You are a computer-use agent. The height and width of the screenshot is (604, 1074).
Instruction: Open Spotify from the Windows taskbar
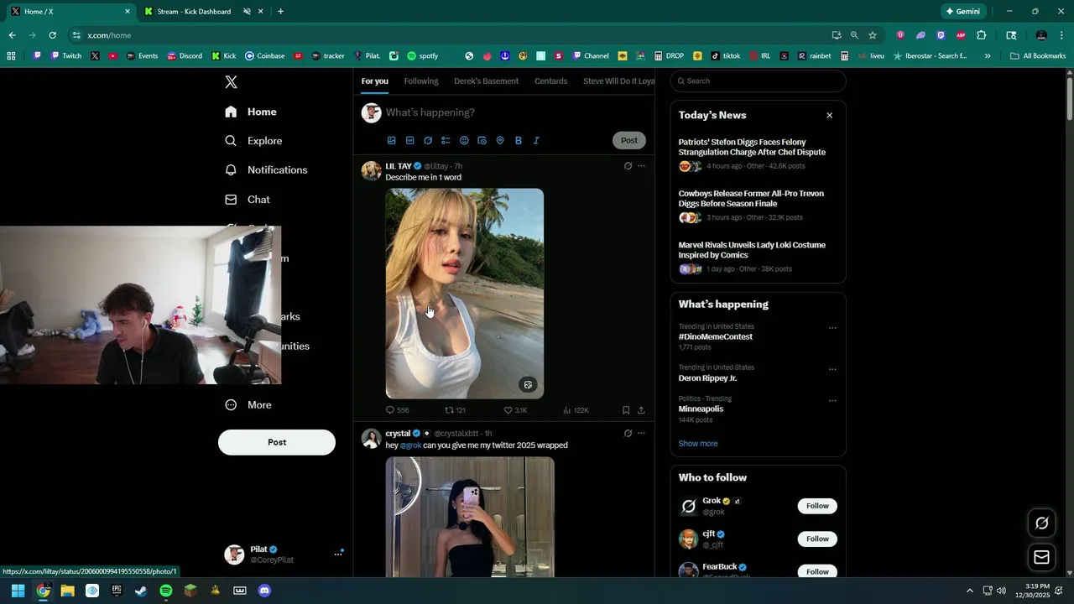[x=166, y=591]
